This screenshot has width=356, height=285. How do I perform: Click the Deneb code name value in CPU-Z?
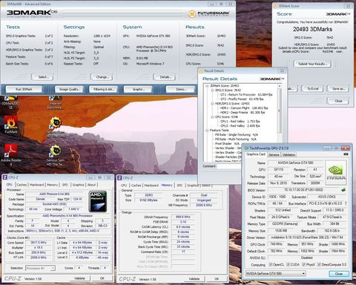pyautogui.click(x=40, y=199)
